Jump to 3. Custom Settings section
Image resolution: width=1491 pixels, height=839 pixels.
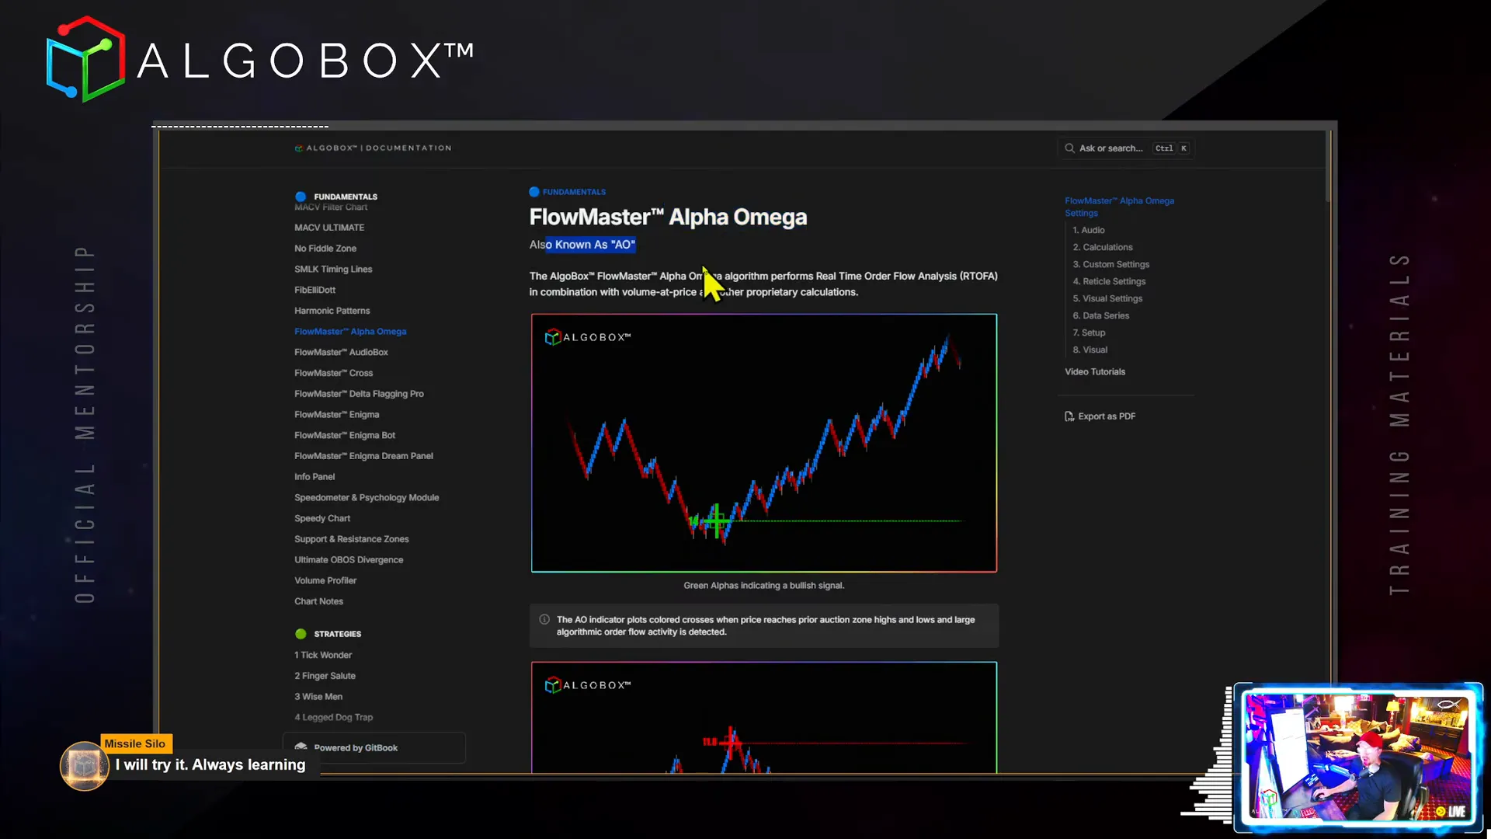tap(1110, 264)
